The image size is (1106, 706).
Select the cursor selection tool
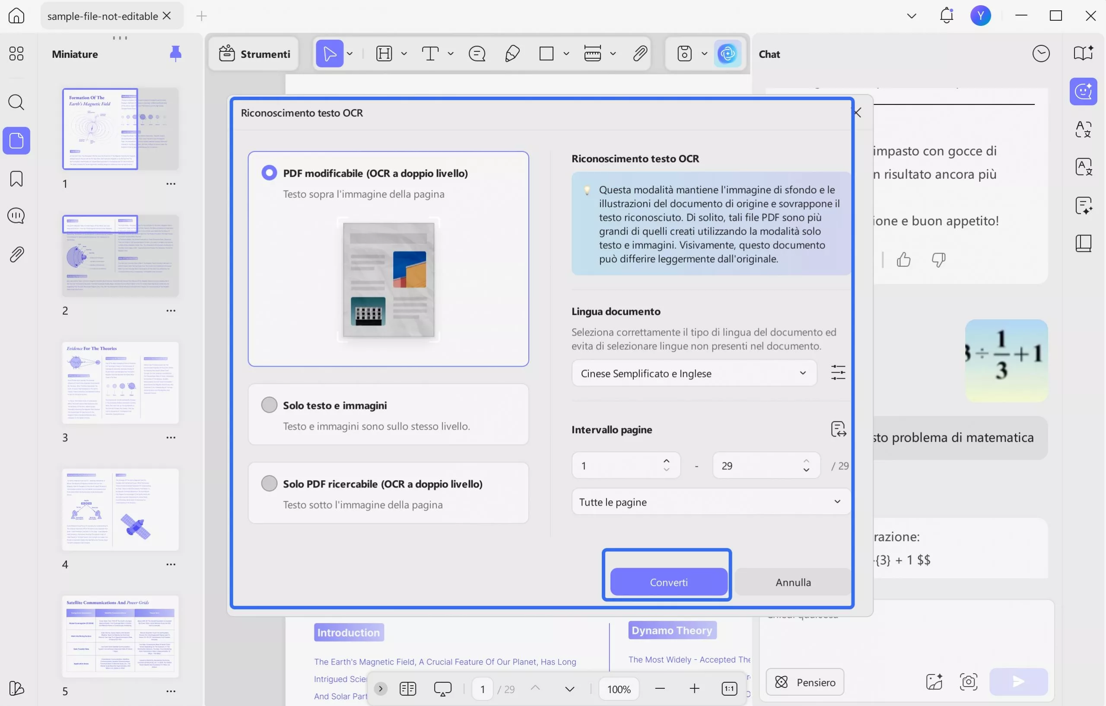click(x=330, y=54)
